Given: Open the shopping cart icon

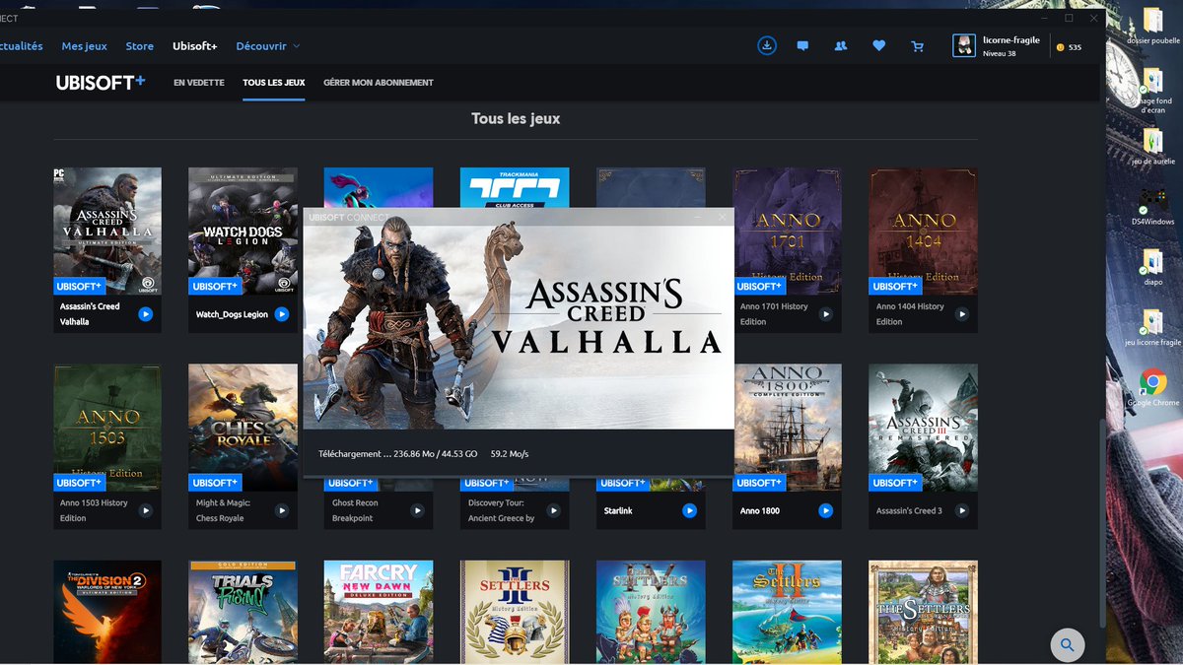Looking at the screenshot, I should 918,46.
